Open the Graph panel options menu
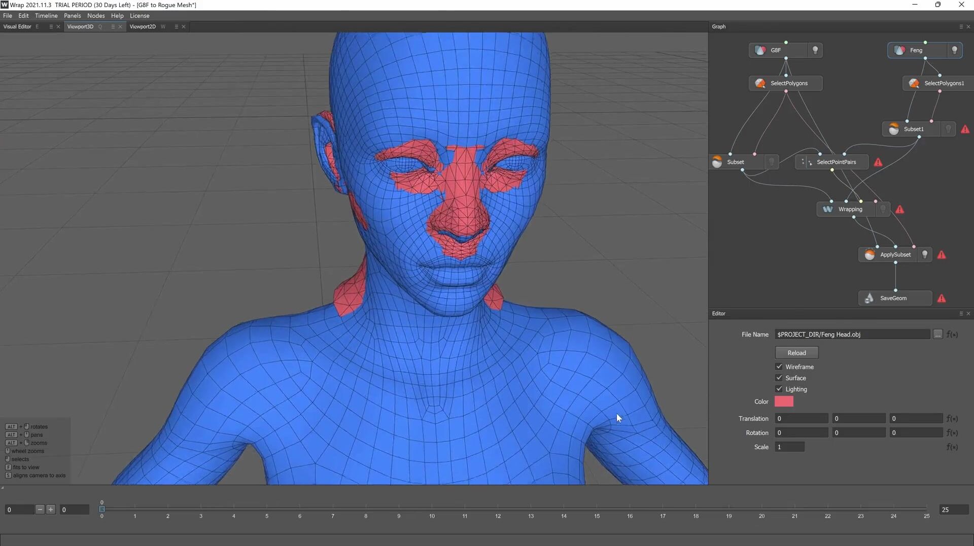 pos(961,27)
